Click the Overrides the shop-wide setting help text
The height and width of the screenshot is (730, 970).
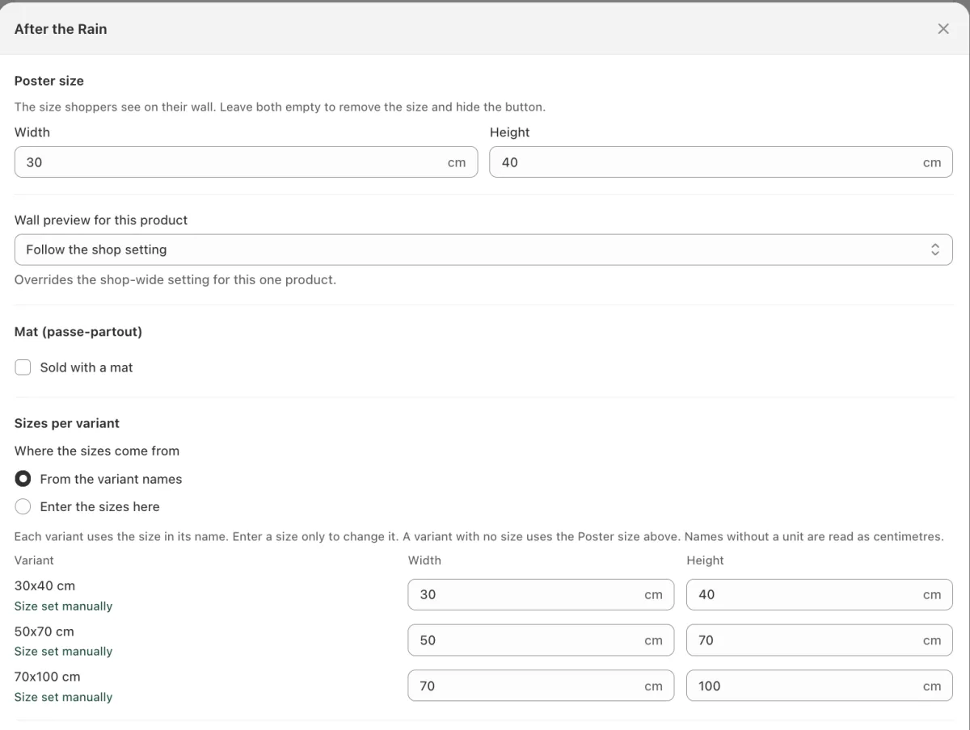pyautogui.click(x=175, y=280)
